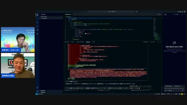
Task: Change the LF end-of-line setting
Action: 172,94
